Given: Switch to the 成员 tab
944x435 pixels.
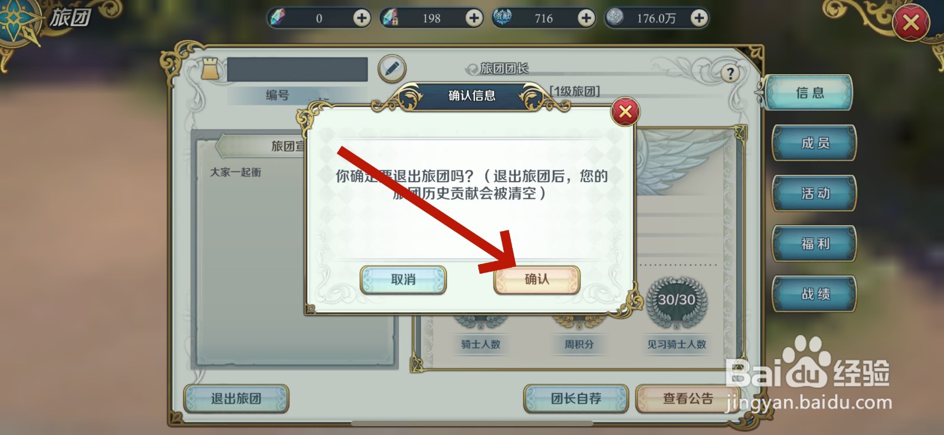Looking at the screenshot, I should (x=814, y=143).
